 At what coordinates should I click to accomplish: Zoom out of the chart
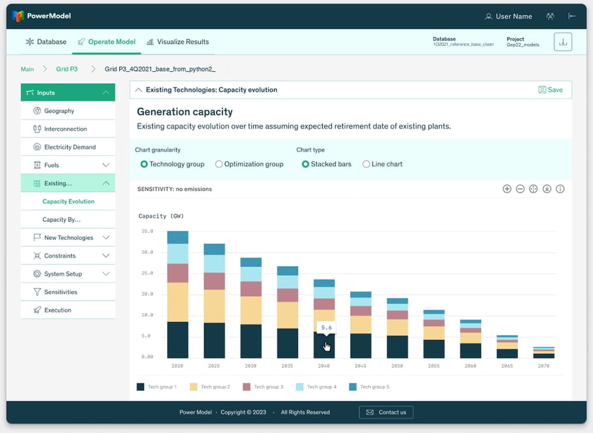click(520, 189)
